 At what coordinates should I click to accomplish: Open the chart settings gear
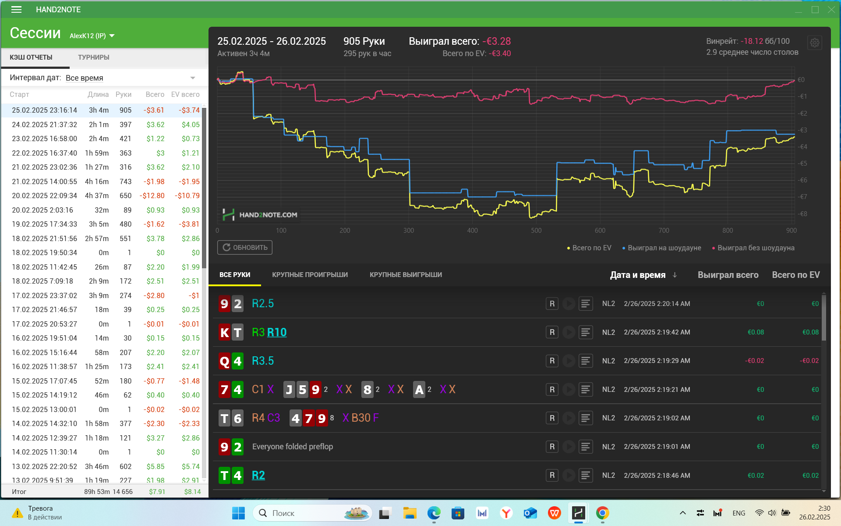814,43
